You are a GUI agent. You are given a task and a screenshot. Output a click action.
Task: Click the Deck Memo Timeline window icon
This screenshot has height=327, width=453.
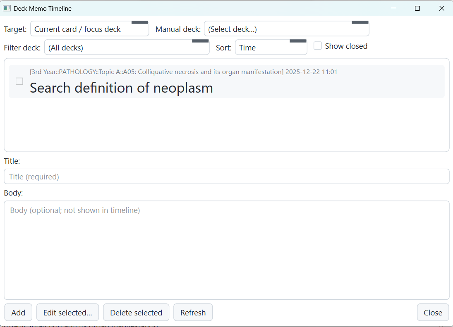point(7,8)
